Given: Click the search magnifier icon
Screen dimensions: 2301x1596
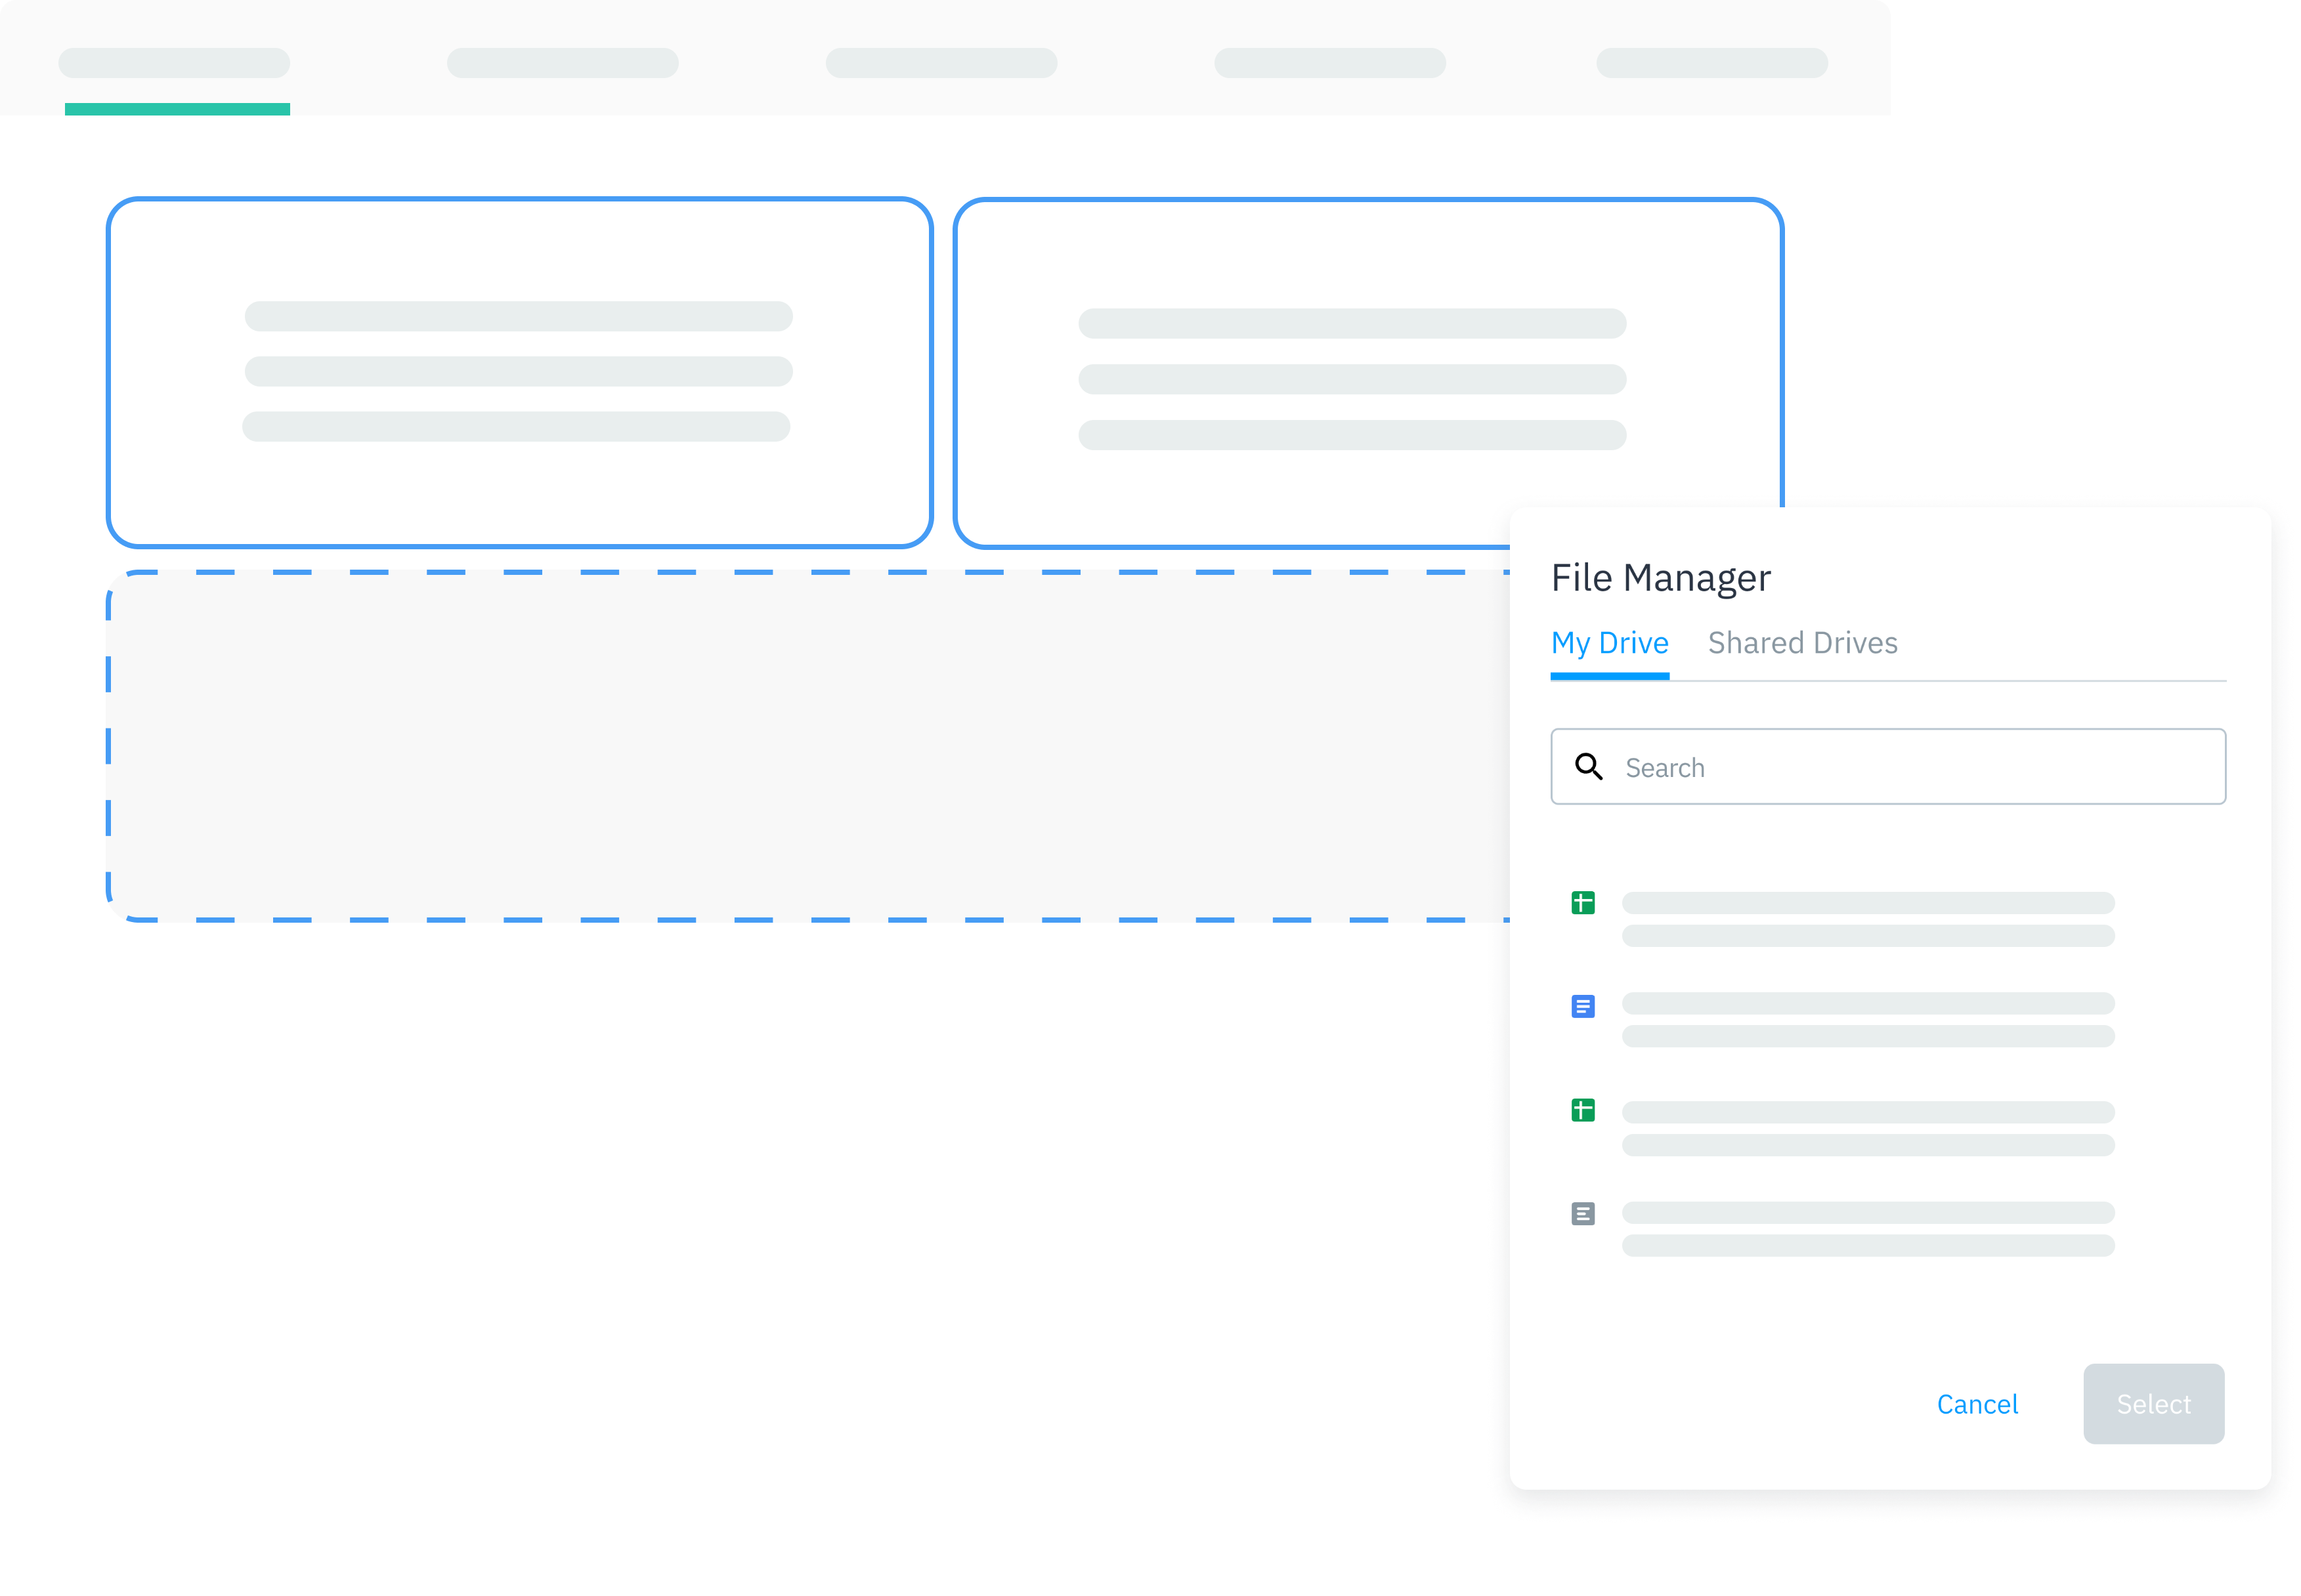Looking at the screenshot, I should [1587, 767].
